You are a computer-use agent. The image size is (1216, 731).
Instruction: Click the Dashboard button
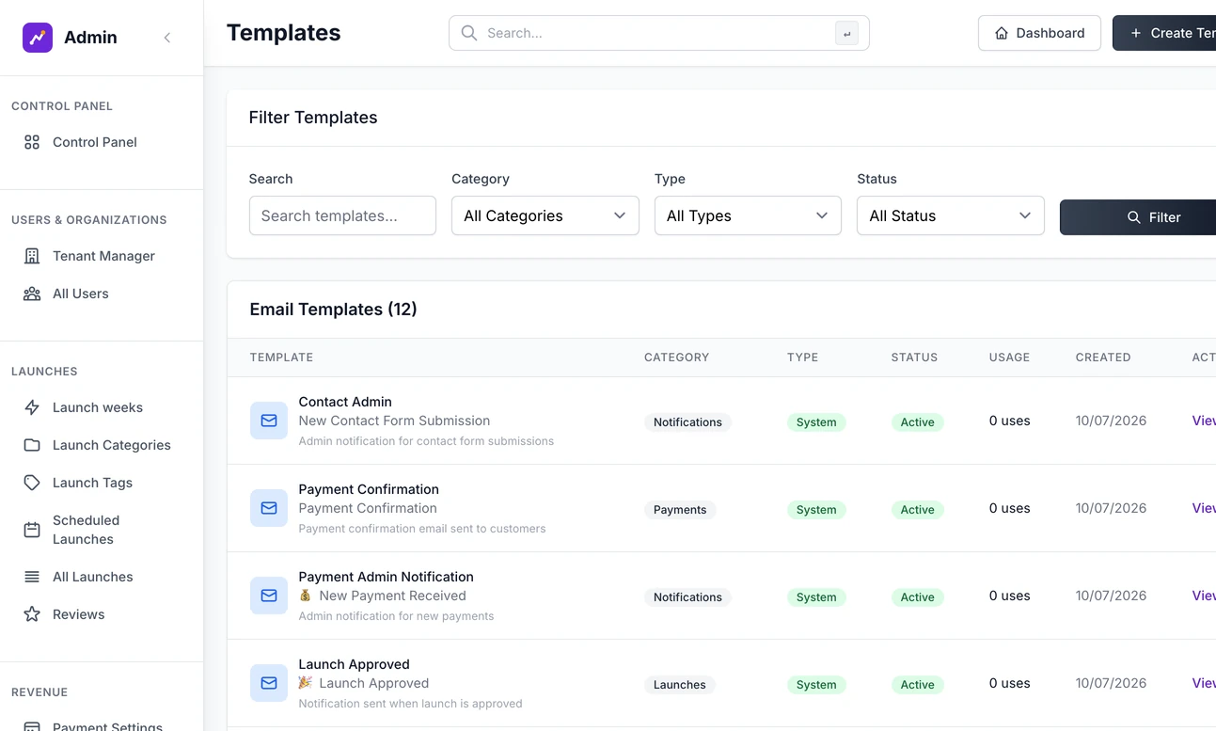1039,33
